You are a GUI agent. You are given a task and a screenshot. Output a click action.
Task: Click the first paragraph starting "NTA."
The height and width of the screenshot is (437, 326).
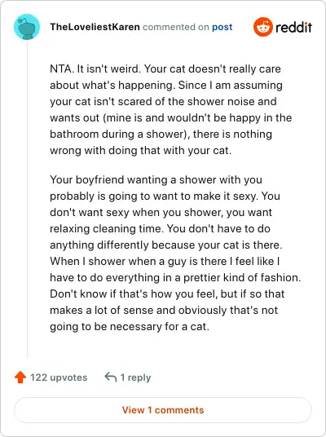170,109
